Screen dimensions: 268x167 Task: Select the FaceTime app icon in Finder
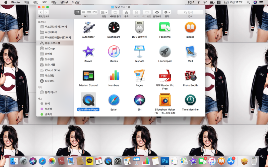(x=165, y=27)
